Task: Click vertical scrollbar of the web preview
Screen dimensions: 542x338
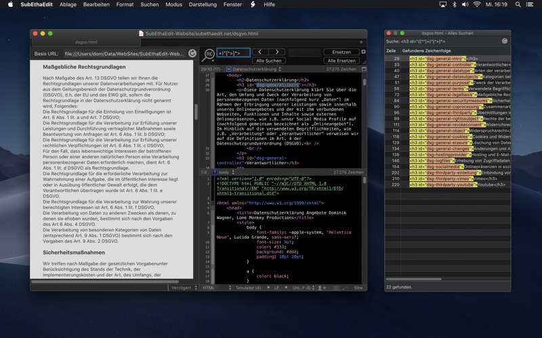Action: 196,112
